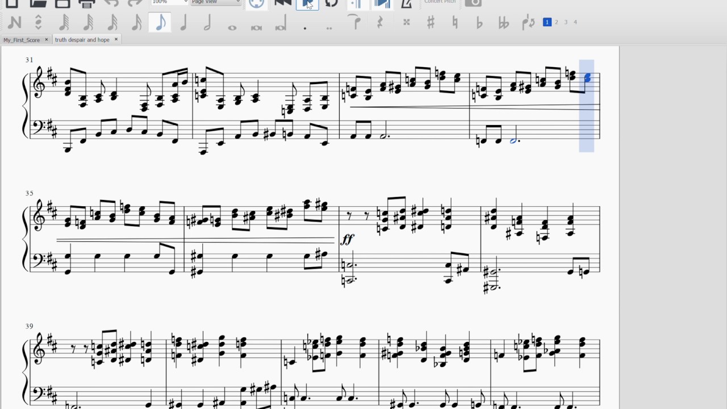Viewport: 727px width, 409px height.
Task: Close the truth despair and hope tab
Action: pyautogui.click(x=116, y=40)
